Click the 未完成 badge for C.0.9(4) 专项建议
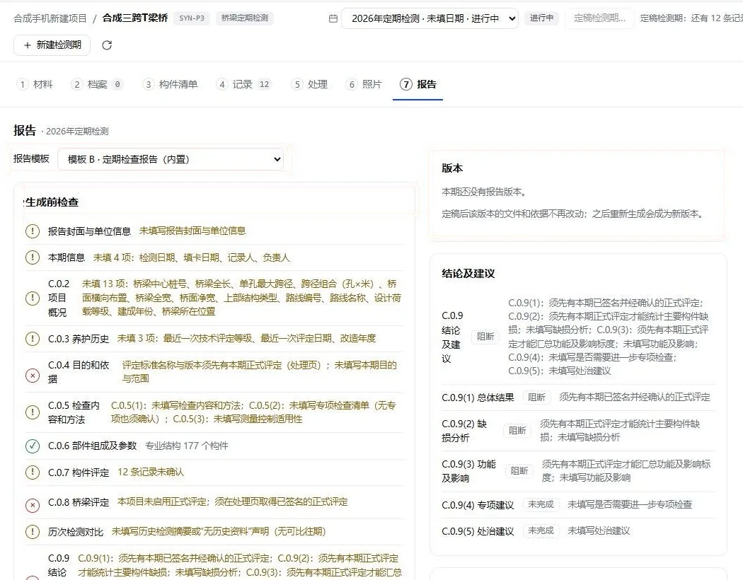The width and height of the screenshot is (743, 580). click(x=541, y=505)
